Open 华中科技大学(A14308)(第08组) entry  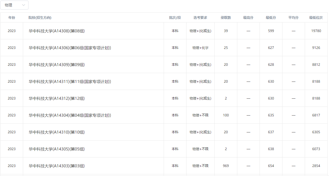(x=56, y=31)
